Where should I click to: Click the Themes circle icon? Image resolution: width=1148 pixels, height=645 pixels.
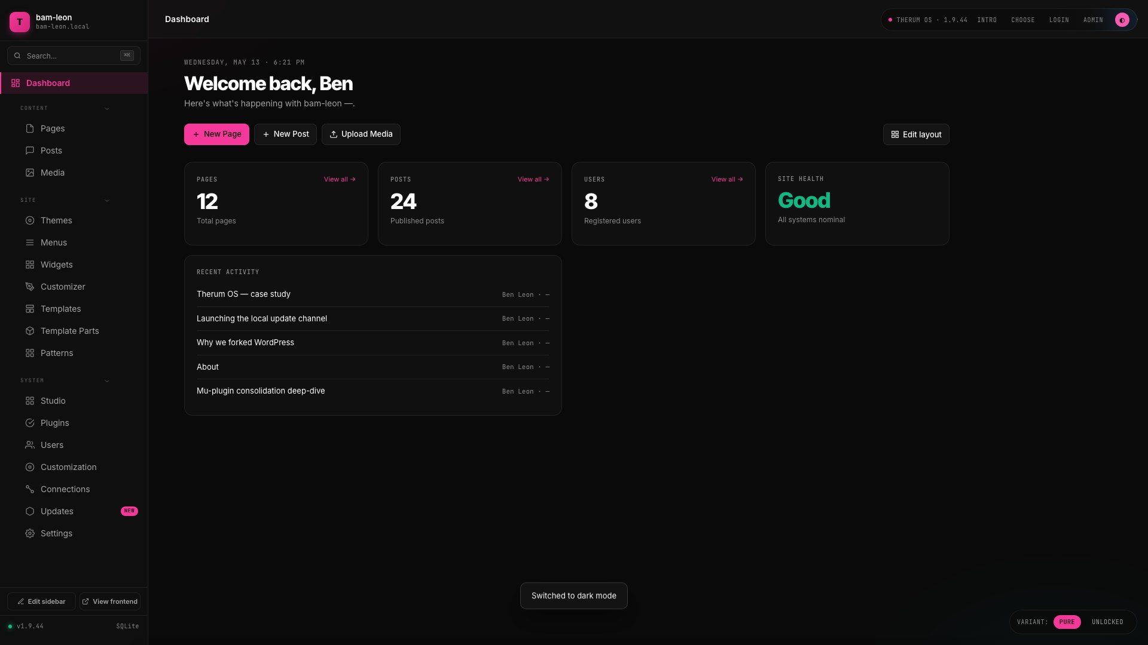click(30, 220)
